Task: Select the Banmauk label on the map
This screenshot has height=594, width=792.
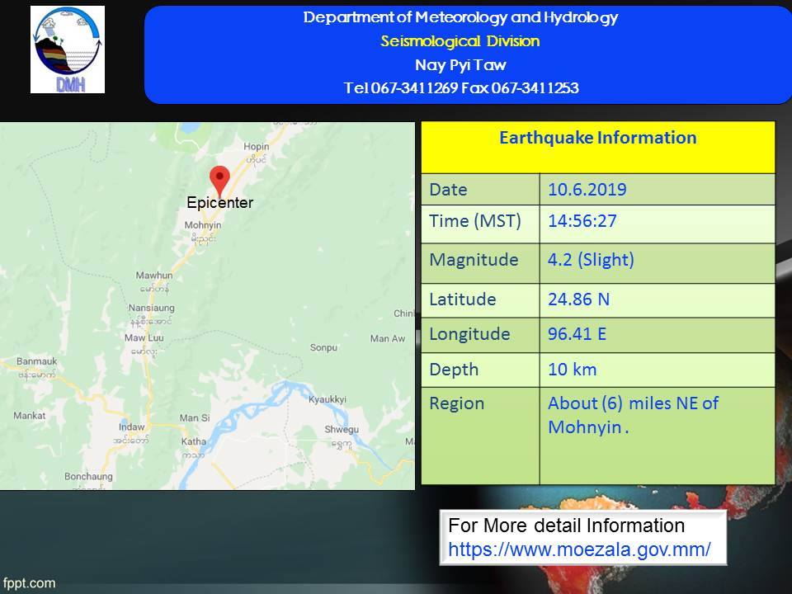Action: pyautogui.click(x=35, y=361)
